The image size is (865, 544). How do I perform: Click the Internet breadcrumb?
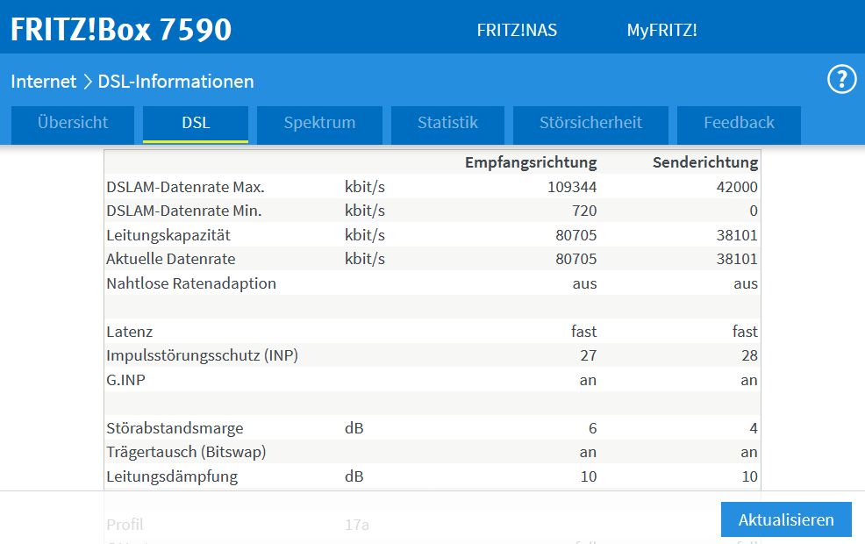tap(44, 82)
